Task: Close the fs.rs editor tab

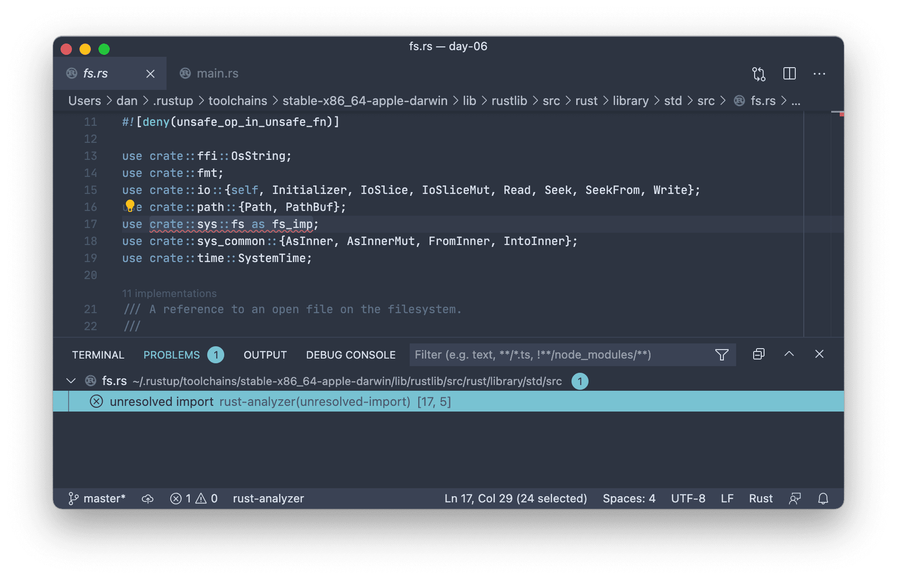Action: point(150,74)
